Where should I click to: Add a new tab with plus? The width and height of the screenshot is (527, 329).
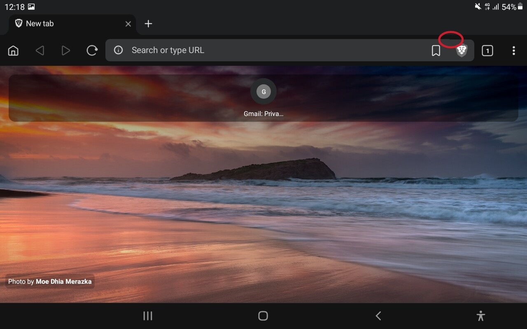coord(149,24)
